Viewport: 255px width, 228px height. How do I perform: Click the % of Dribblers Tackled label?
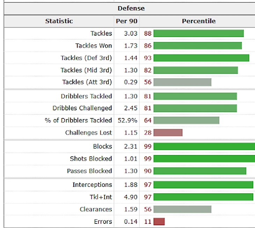(x=78, y=120)
